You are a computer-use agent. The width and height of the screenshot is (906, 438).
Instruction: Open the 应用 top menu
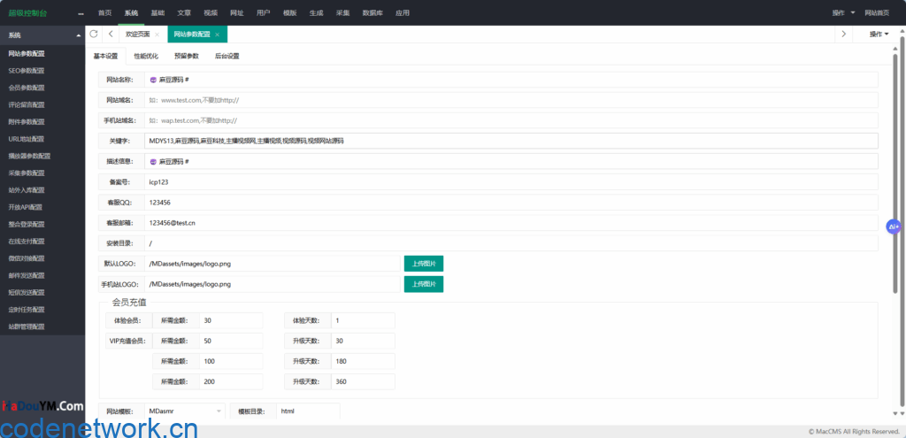pyautogui.click(x=403, y=12)
